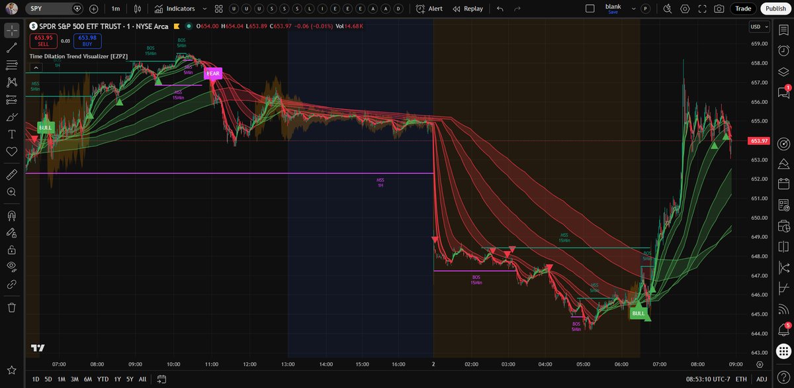Undo the last chart action
This screenshot has height=388, width=794.
[x=500, y=9]
